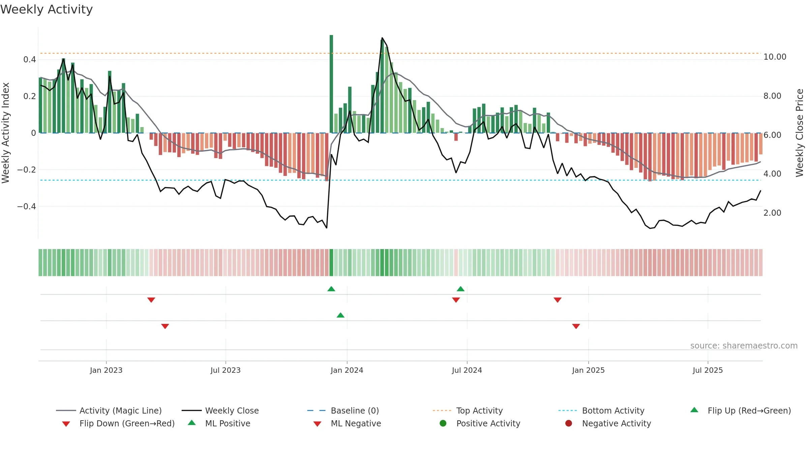The image size is (809, 455).
Task: Click the 6.00 price axis value
Action: [772, 135]
